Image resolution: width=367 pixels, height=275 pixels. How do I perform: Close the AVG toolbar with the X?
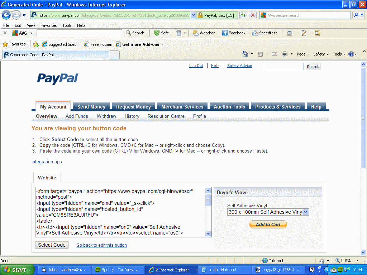tap(5, 33)
